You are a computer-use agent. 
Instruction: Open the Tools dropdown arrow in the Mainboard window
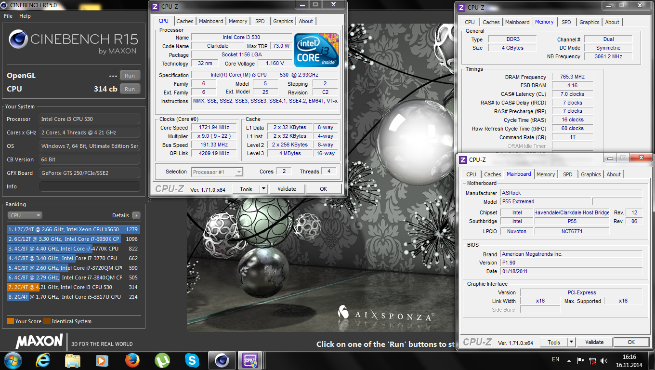571,342
